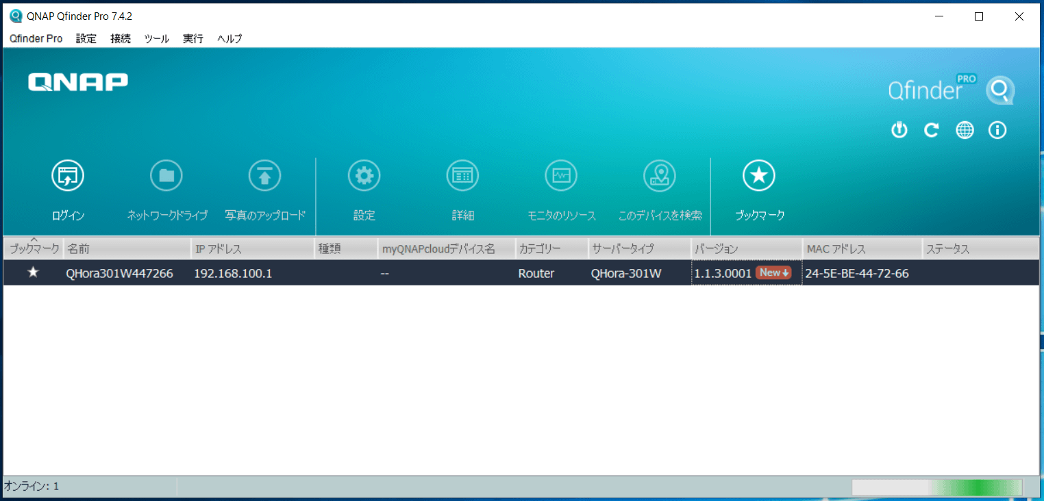Sort by ブックマーク column header
1044x501 pixels.
[34, 249]
